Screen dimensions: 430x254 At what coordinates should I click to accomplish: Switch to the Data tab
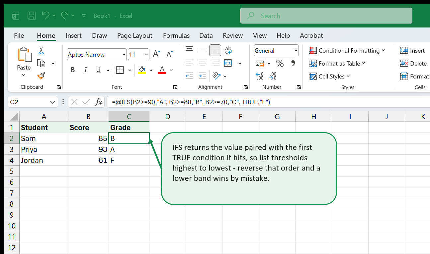coord(206,35)
